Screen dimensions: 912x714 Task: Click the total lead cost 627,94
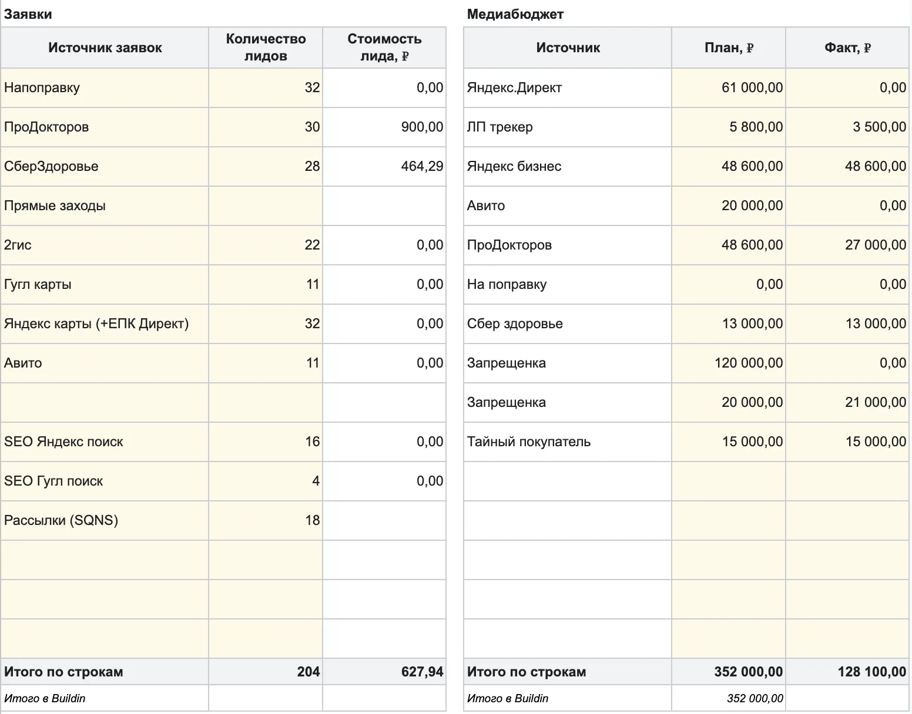(384, 672)
